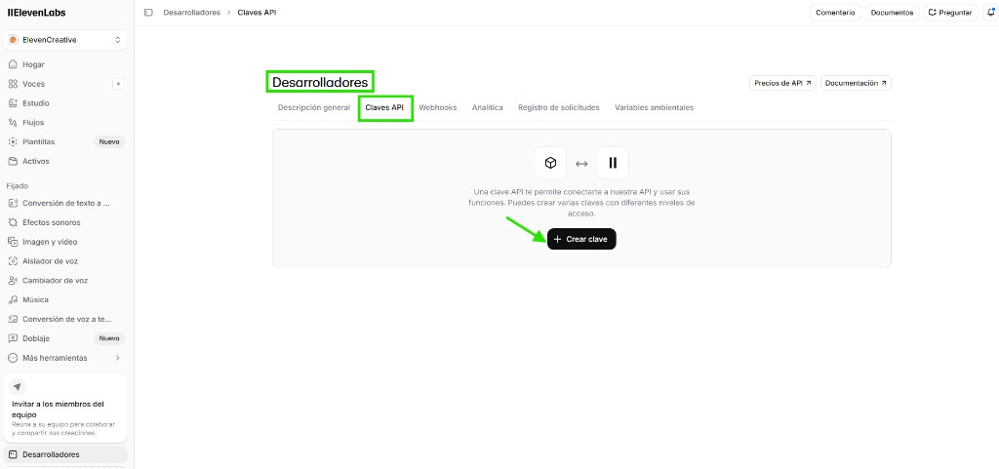
Task: Open Flujos in the sidebar
Action: [x=65, y=122]
